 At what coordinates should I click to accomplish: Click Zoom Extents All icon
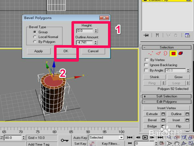pyautogui.click(x=191, y=137)
